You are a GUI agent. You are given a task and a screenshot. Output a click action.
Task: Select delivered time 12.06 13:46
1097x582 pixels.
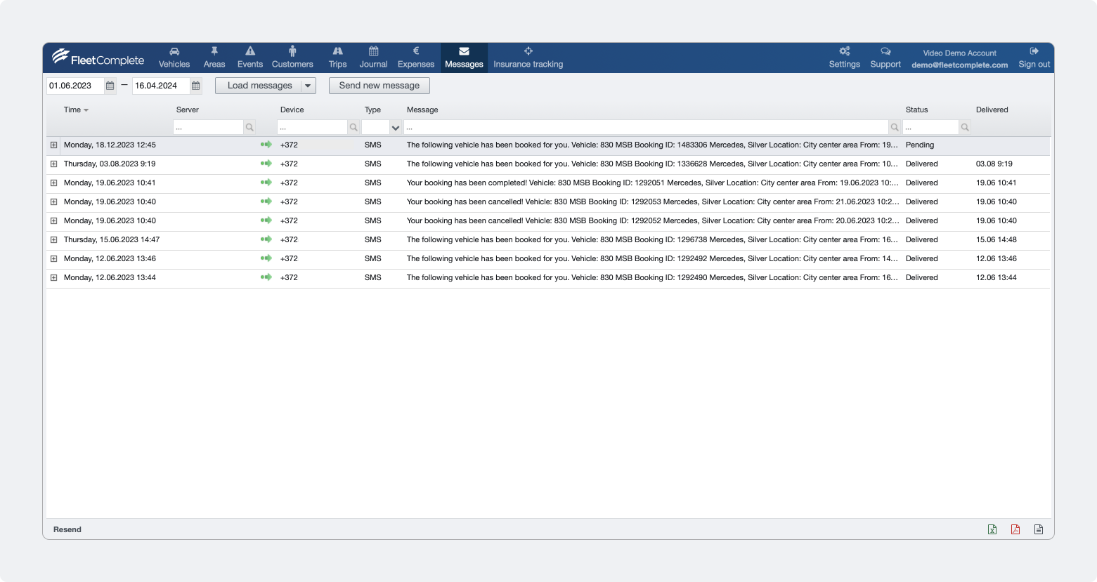tap(996, 258)
